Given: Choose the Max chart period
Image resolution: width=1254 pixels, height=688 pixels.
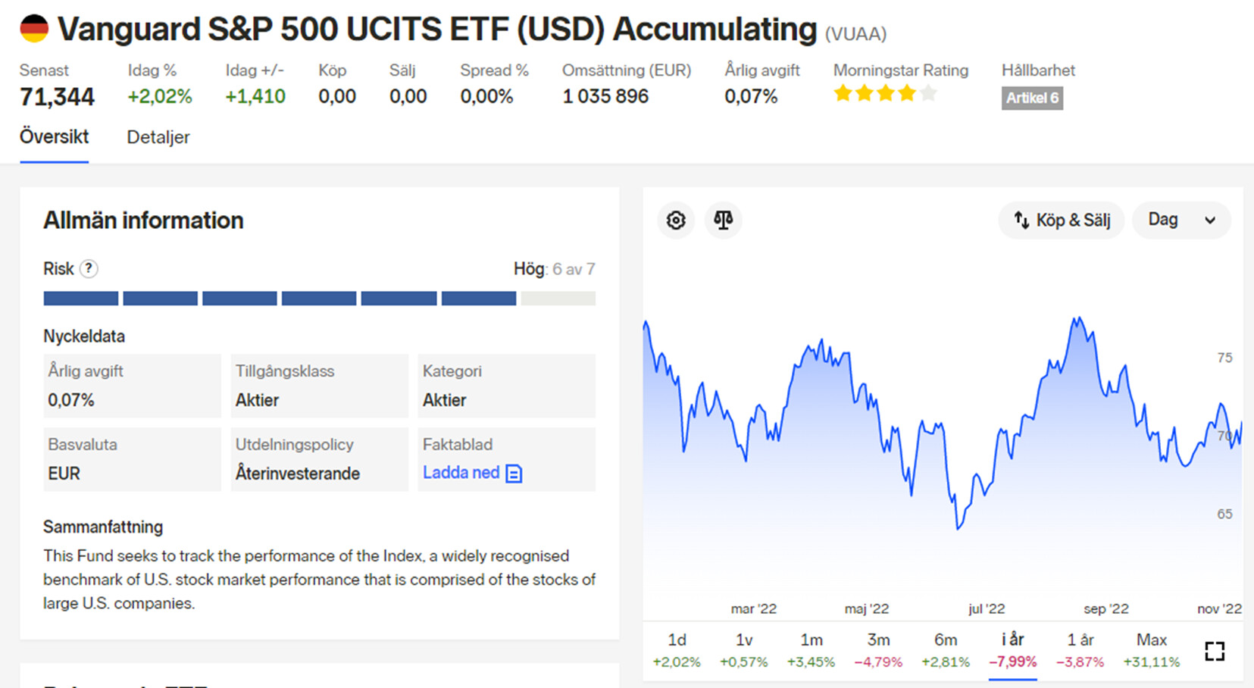Looking at the screenshot, I should coord(1151,649).
